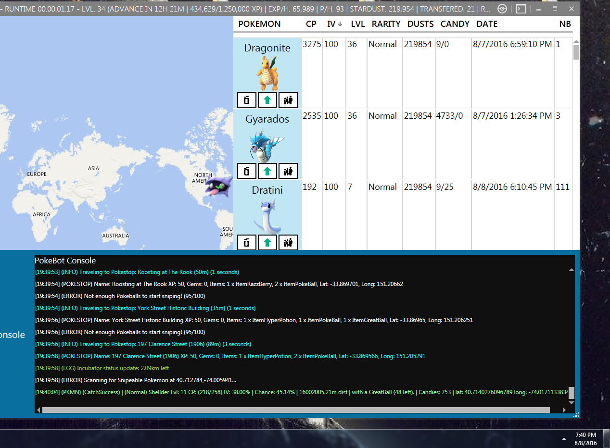The width and height of the screenshot is (610, 448).
Task: Click Dragonite date 8/7/2016 6:59:10 PM
Action: (x=512, y=44)
